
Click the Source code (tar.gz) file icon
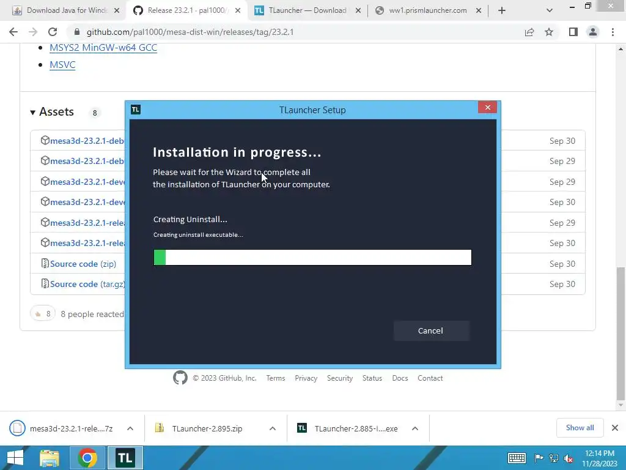(45, 284)
